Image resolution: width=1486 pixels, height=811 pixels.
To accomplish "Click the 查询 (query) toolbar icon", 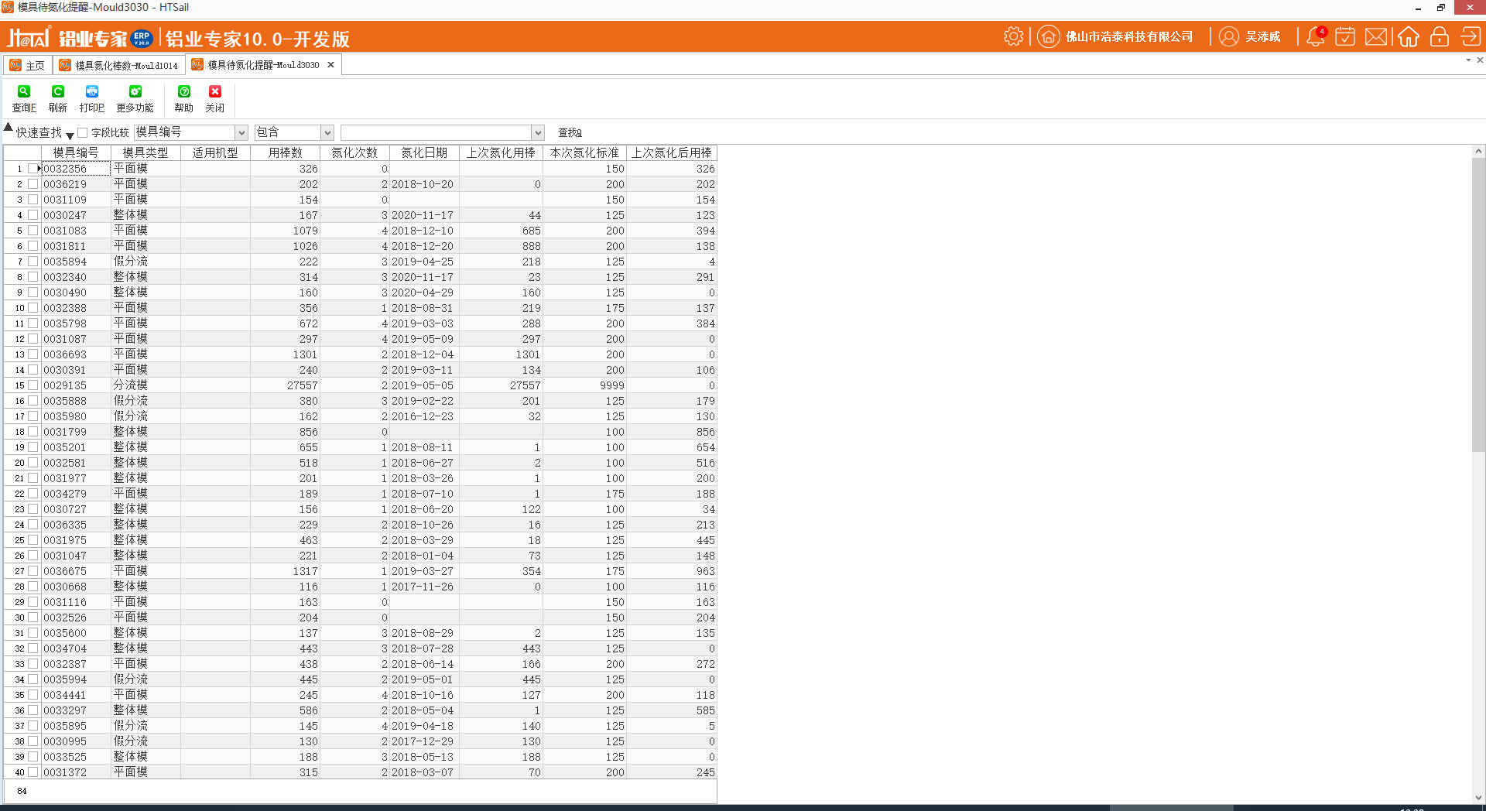I will point(24,92).
